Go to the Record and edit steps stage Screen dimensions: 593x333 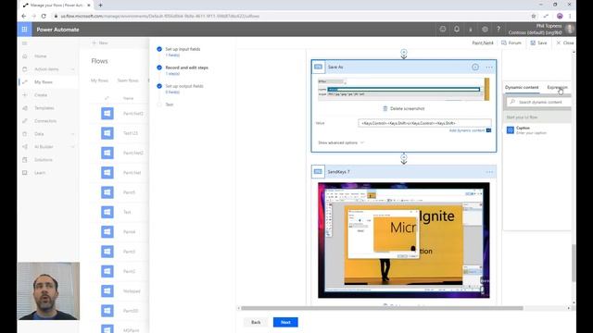[187, 68]
